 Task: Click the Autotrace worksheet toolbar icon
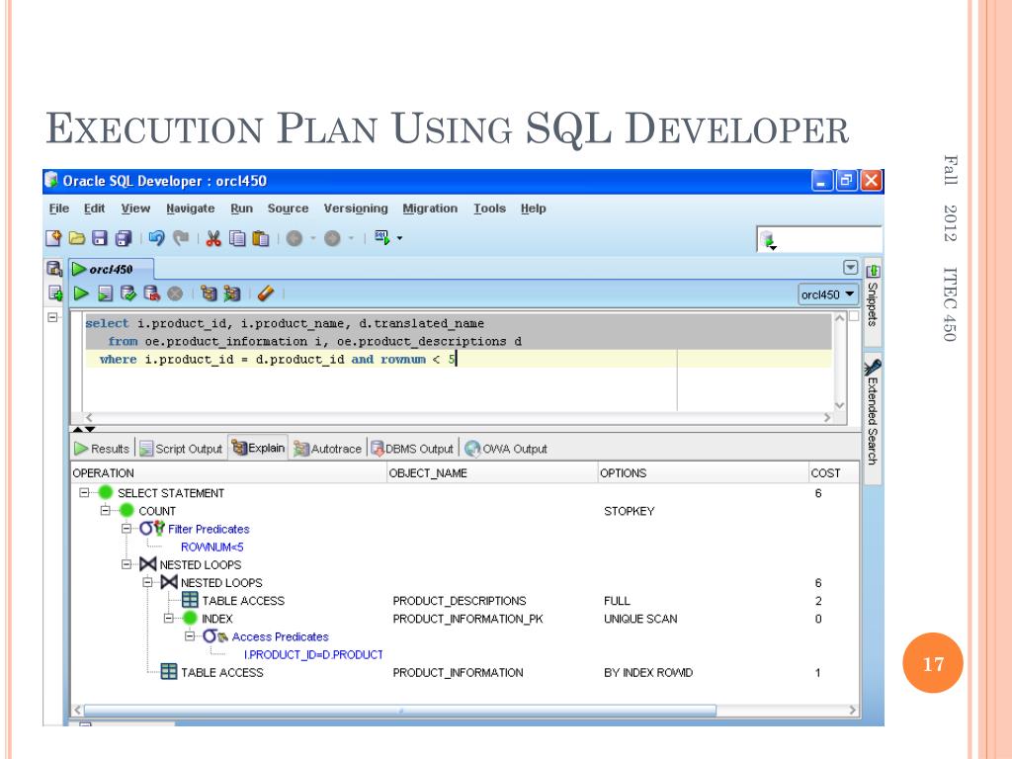click(231, 294)
